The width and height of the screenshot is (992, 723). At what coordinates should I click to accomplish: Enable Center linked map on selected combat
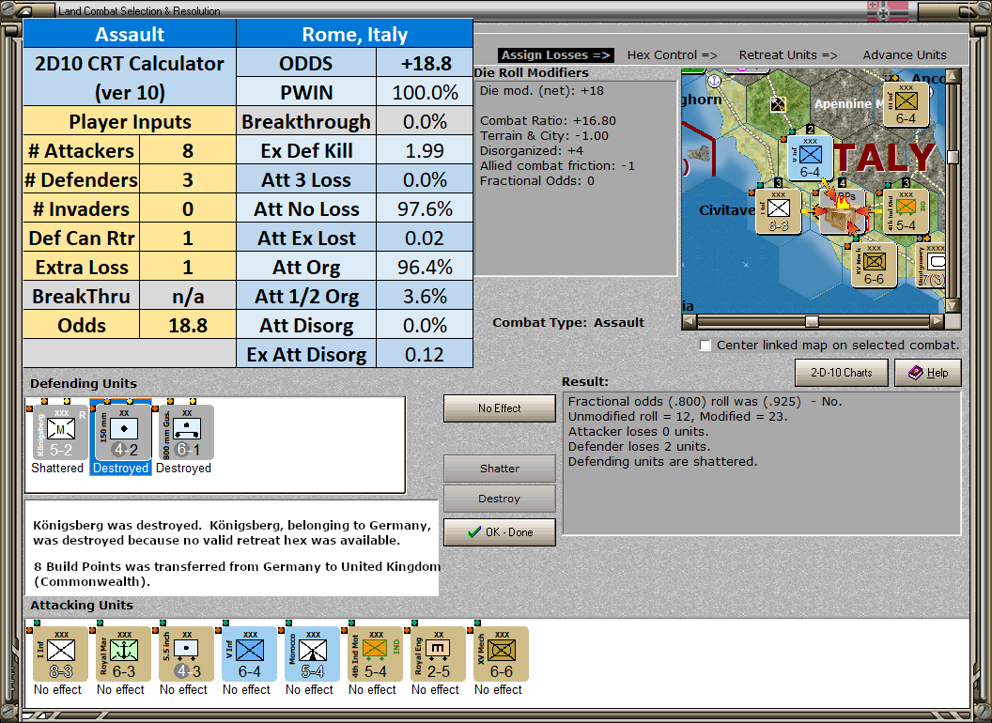click(705, 346)
